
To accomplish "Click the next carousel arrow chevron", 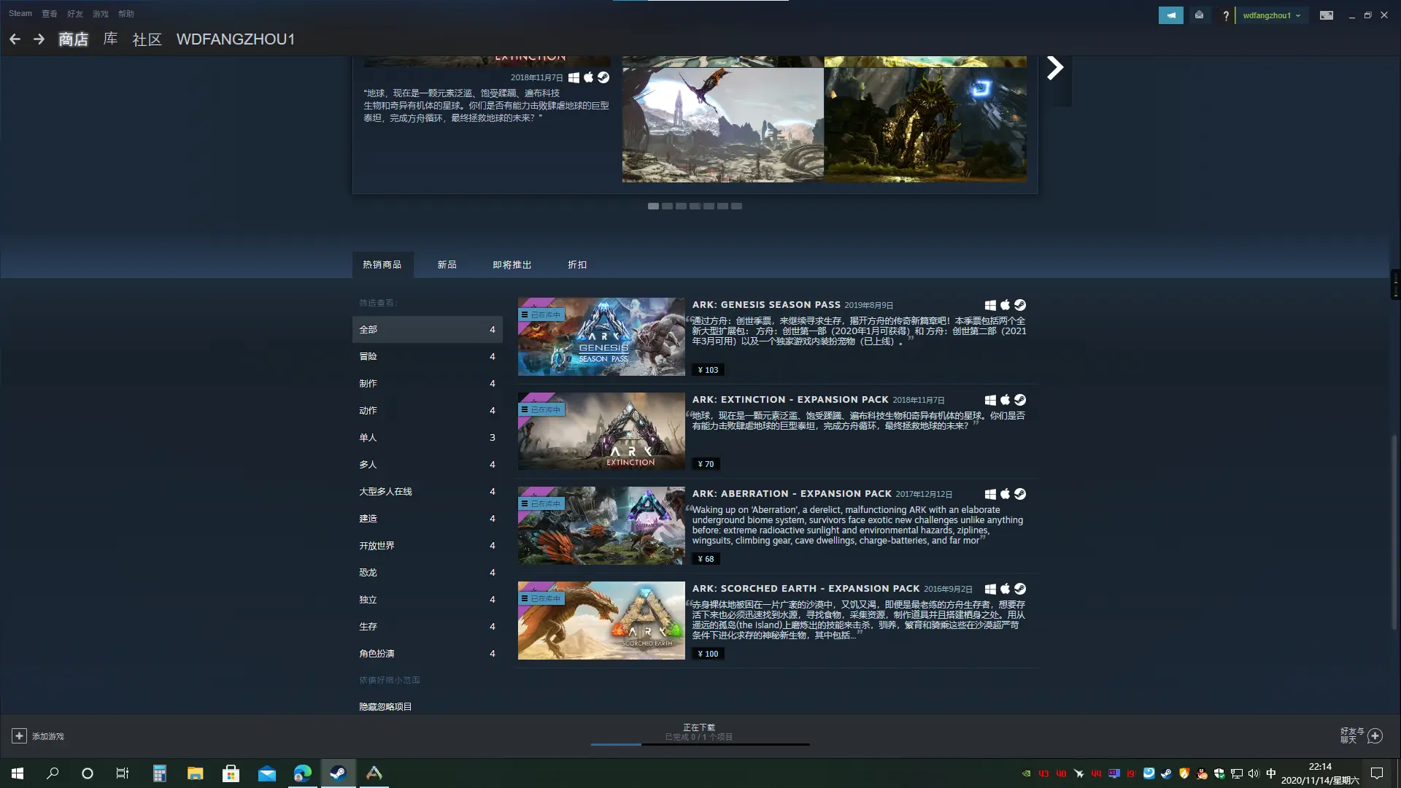I will coord(1055,67).
